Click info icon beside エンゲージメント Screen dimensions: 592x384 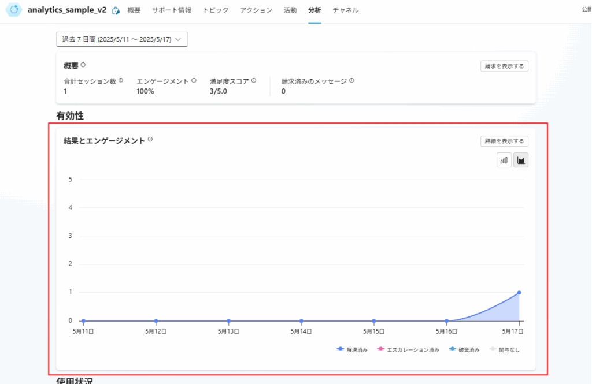point(194,80)
